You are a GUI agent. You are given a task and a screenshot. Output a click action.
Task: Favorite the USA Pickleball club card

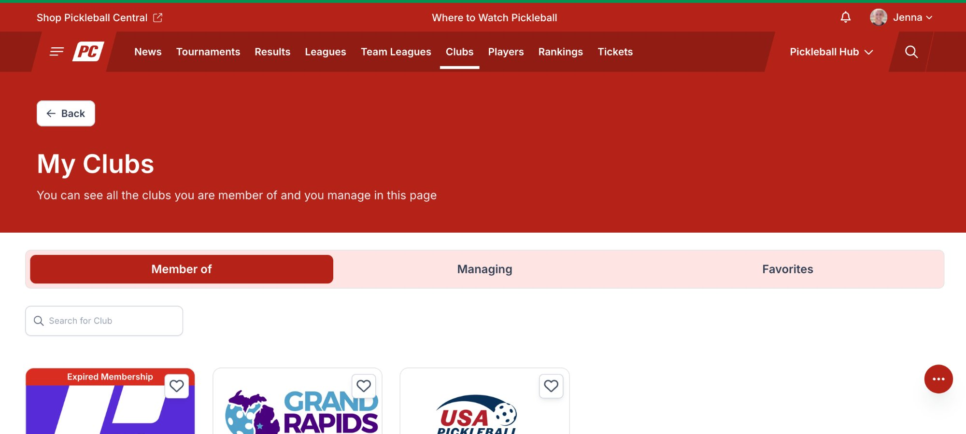pos(551,386)
